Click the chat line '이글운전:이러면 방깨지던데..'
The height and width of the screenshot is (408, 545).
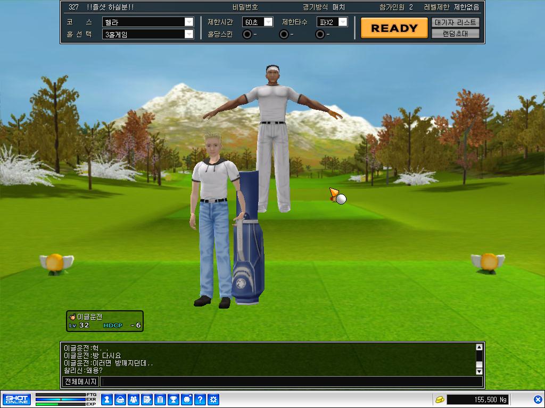(109, 363)
